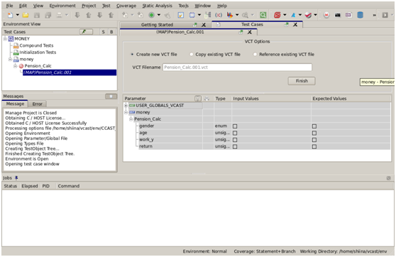Open the dropdown beside green Execute icon

click(159, 15)
